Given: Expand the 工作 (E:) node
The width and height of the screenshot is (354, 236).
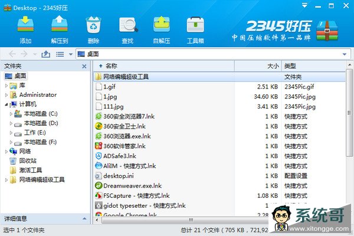Looking at the screenshot, I should (x=11, y=133).
